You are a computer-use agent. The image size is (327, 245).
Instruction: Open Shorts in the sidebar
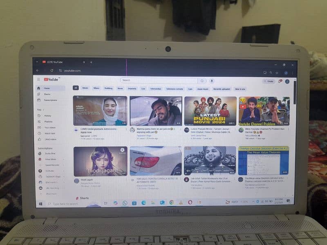[47, 94]
